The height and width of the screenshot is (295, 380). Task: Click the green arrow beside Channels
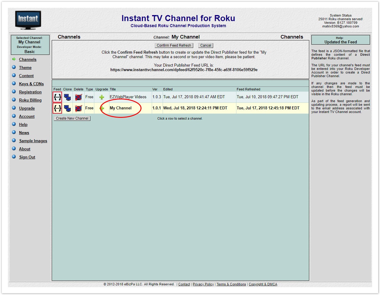tap(14, 59)
